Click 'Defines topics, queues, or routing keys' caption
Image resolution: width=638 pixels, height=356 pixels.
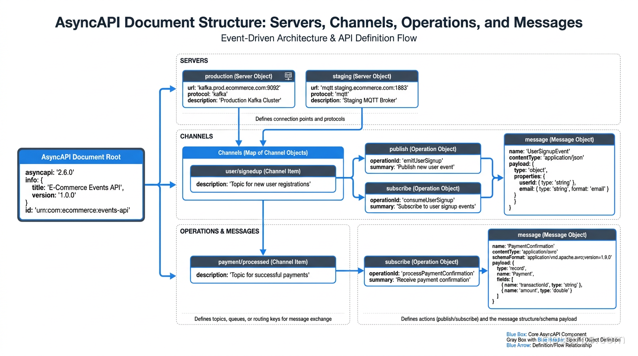[263, 319]
